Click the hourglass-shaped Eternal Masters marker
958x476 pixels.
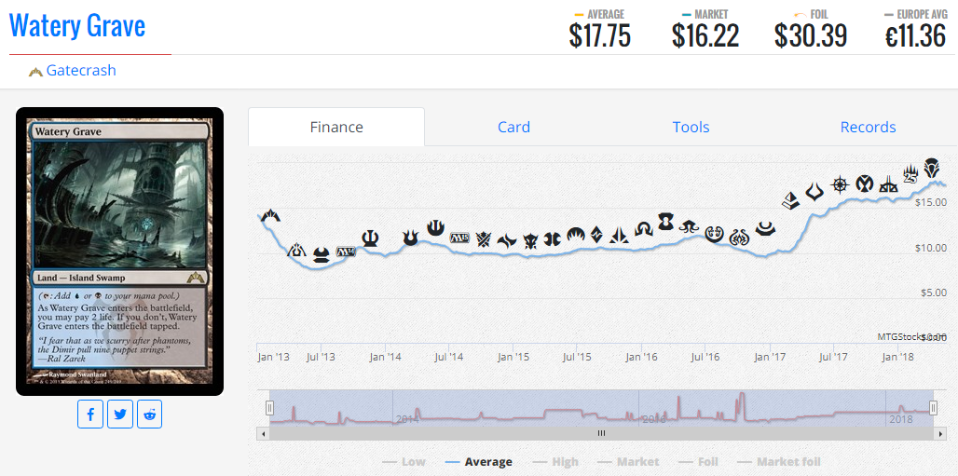[x=666, y=221]
